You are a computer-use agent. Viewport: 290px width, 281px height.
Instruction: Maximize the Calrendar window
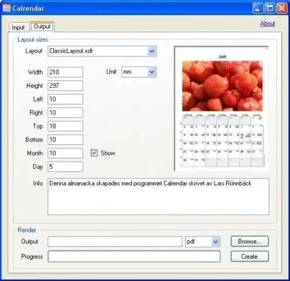270,8
